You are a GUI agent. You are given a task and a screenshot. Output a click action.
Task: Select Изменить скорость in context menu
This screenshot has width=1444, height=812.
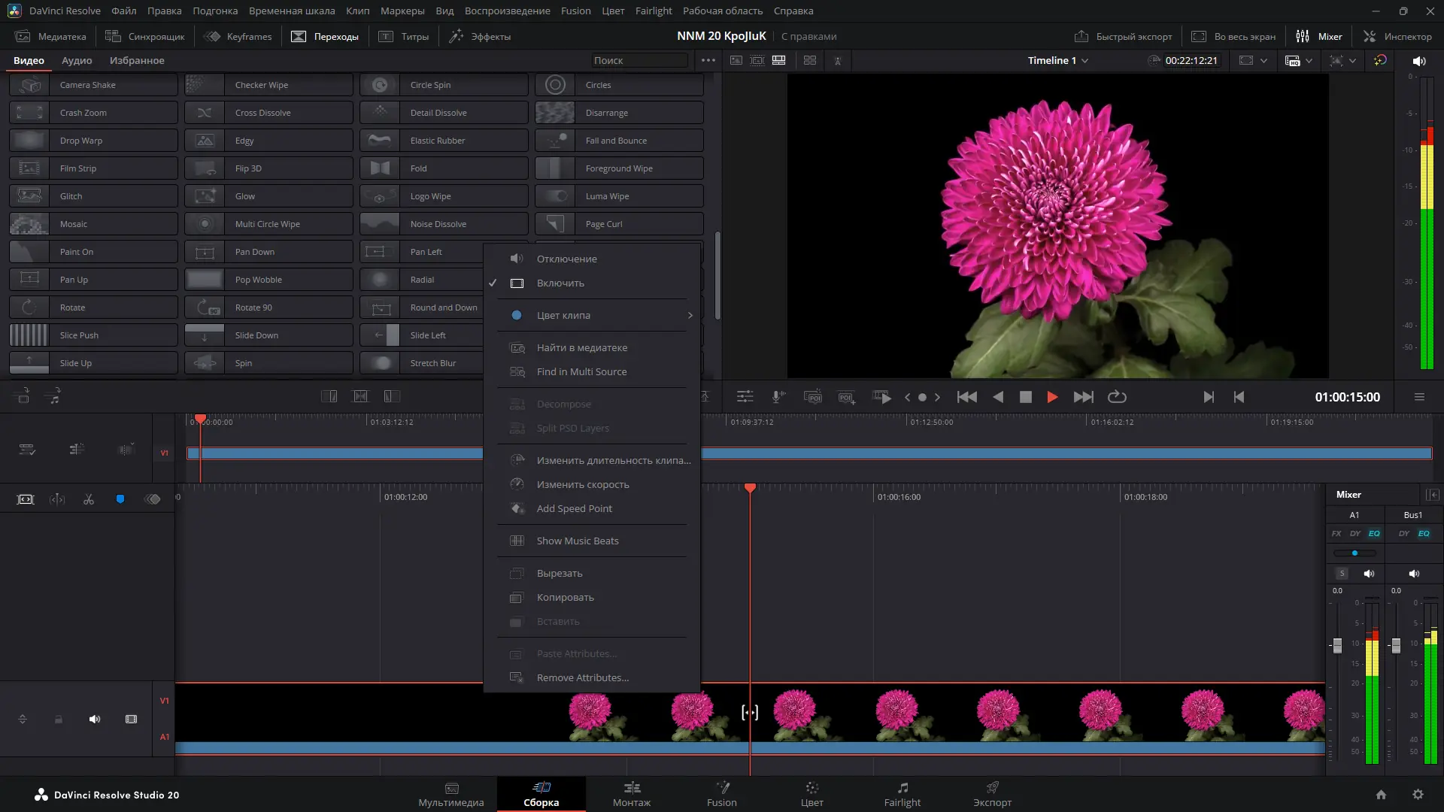(583, 484)
